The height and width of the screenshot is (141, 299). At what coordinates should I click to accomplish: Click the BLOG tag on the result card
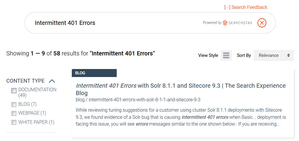(x=94, y=73)
